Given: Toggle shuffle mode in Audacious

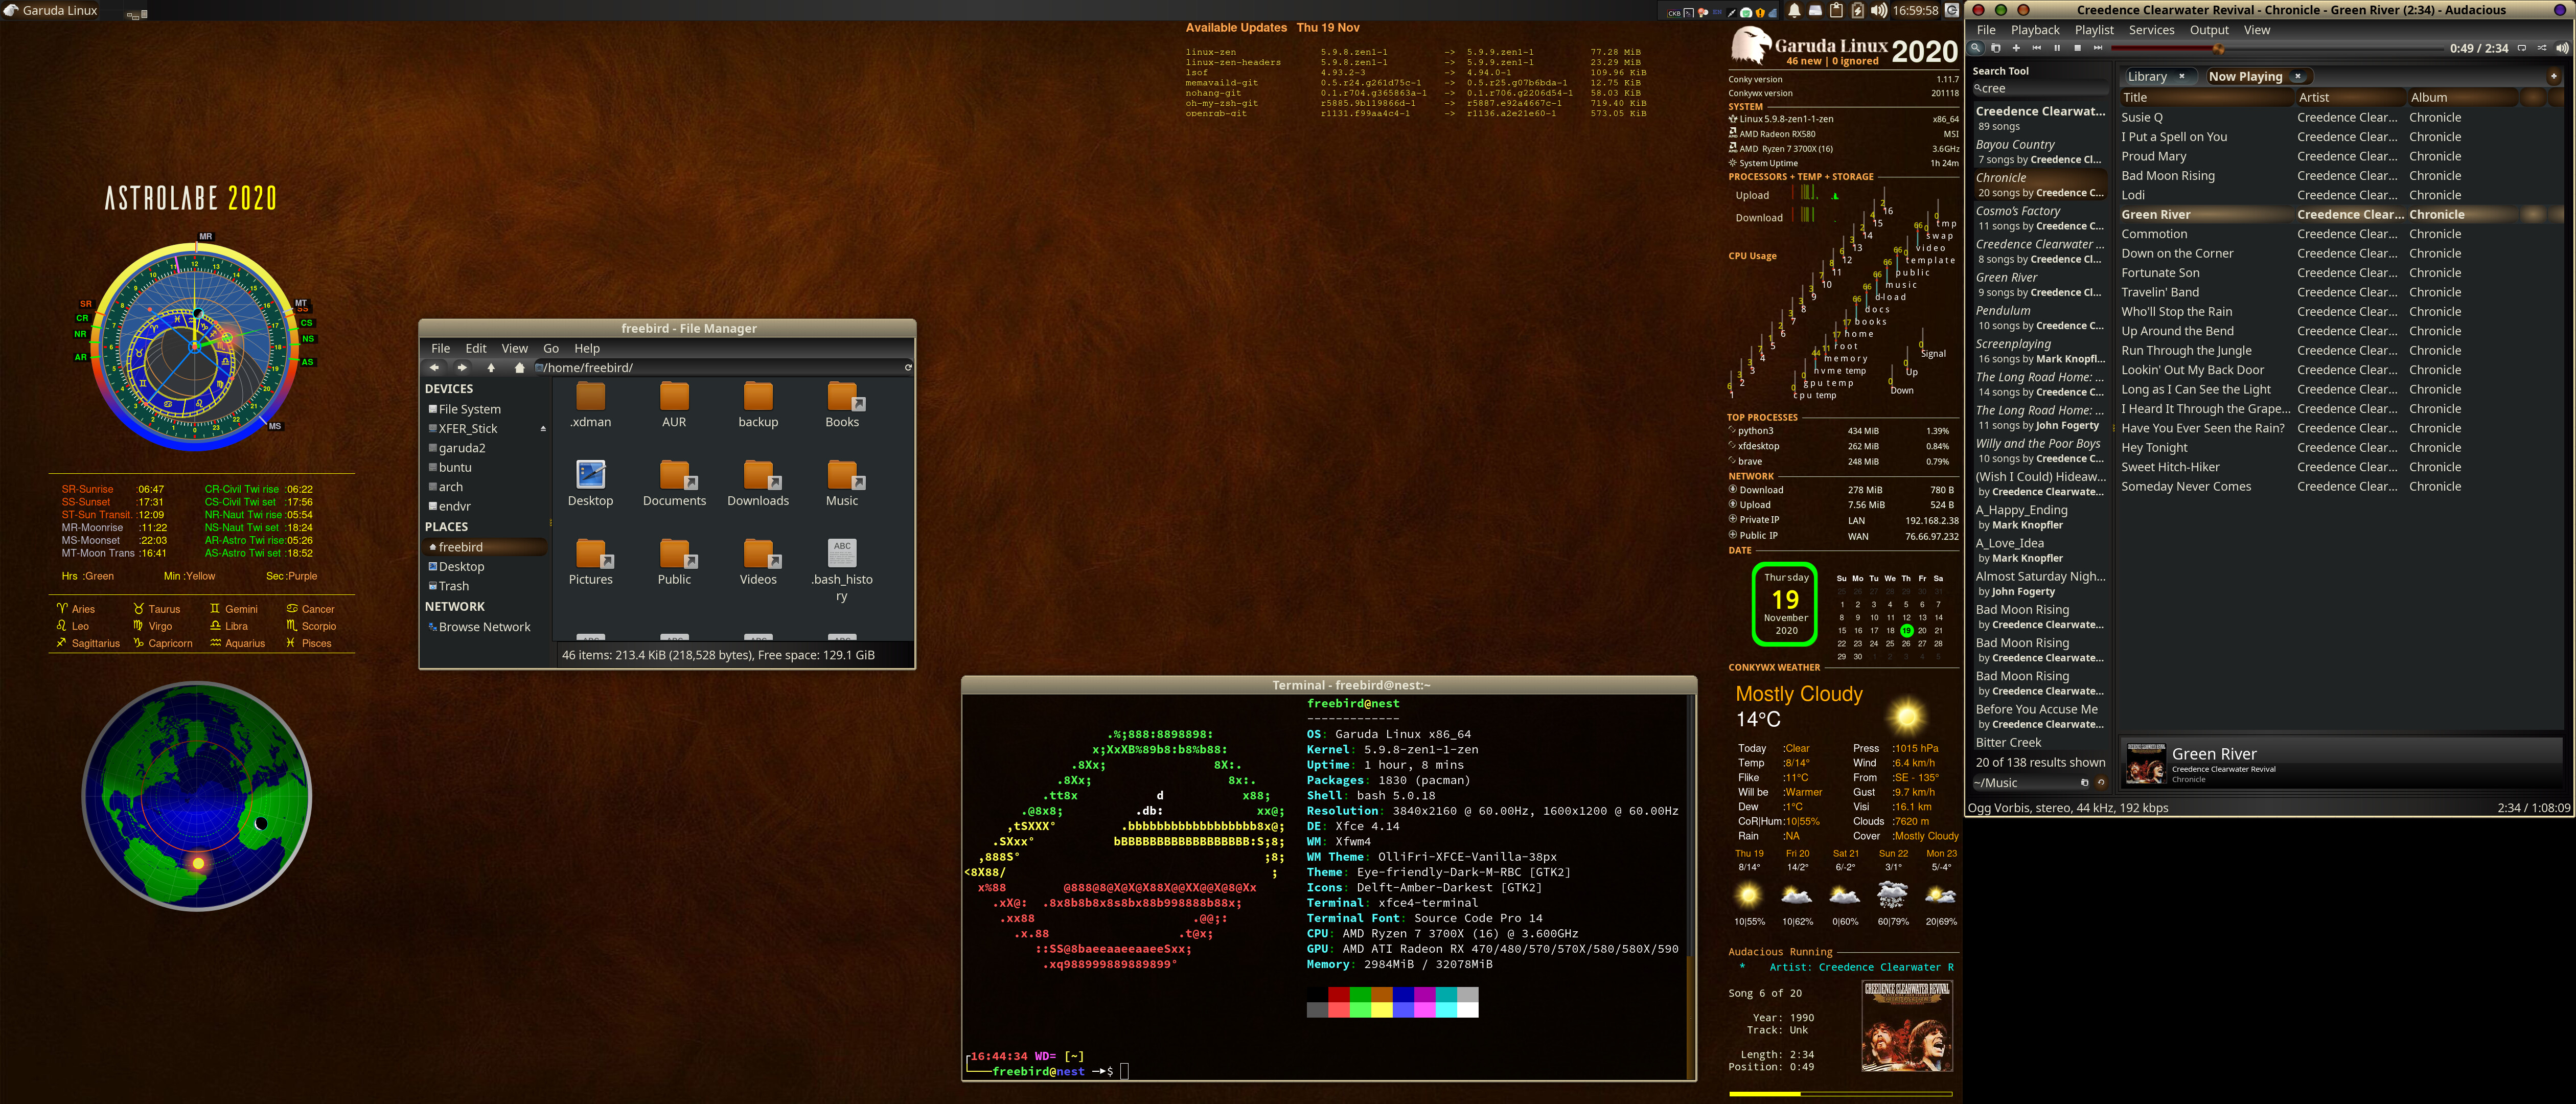Looking at the screenshot, I should pyautogui.click(x=2541, y=48).
